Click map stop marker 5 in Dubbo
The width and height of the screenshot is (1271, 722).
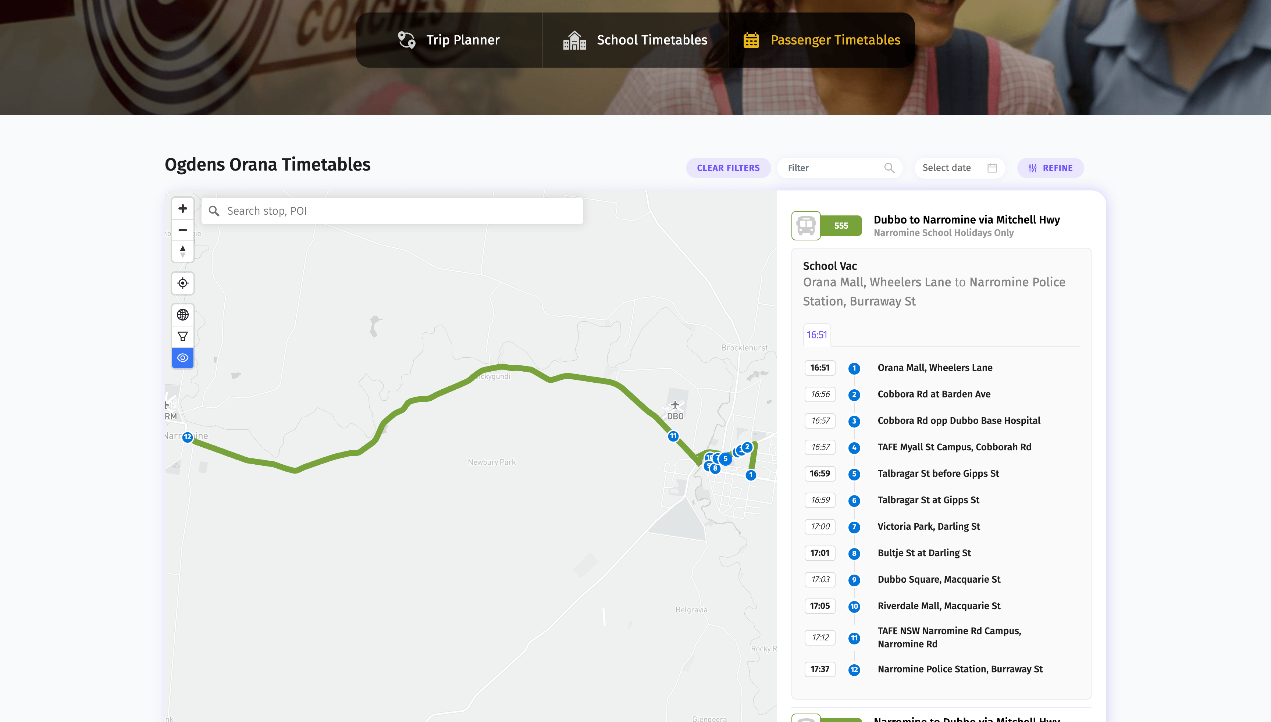pos(725,459)
